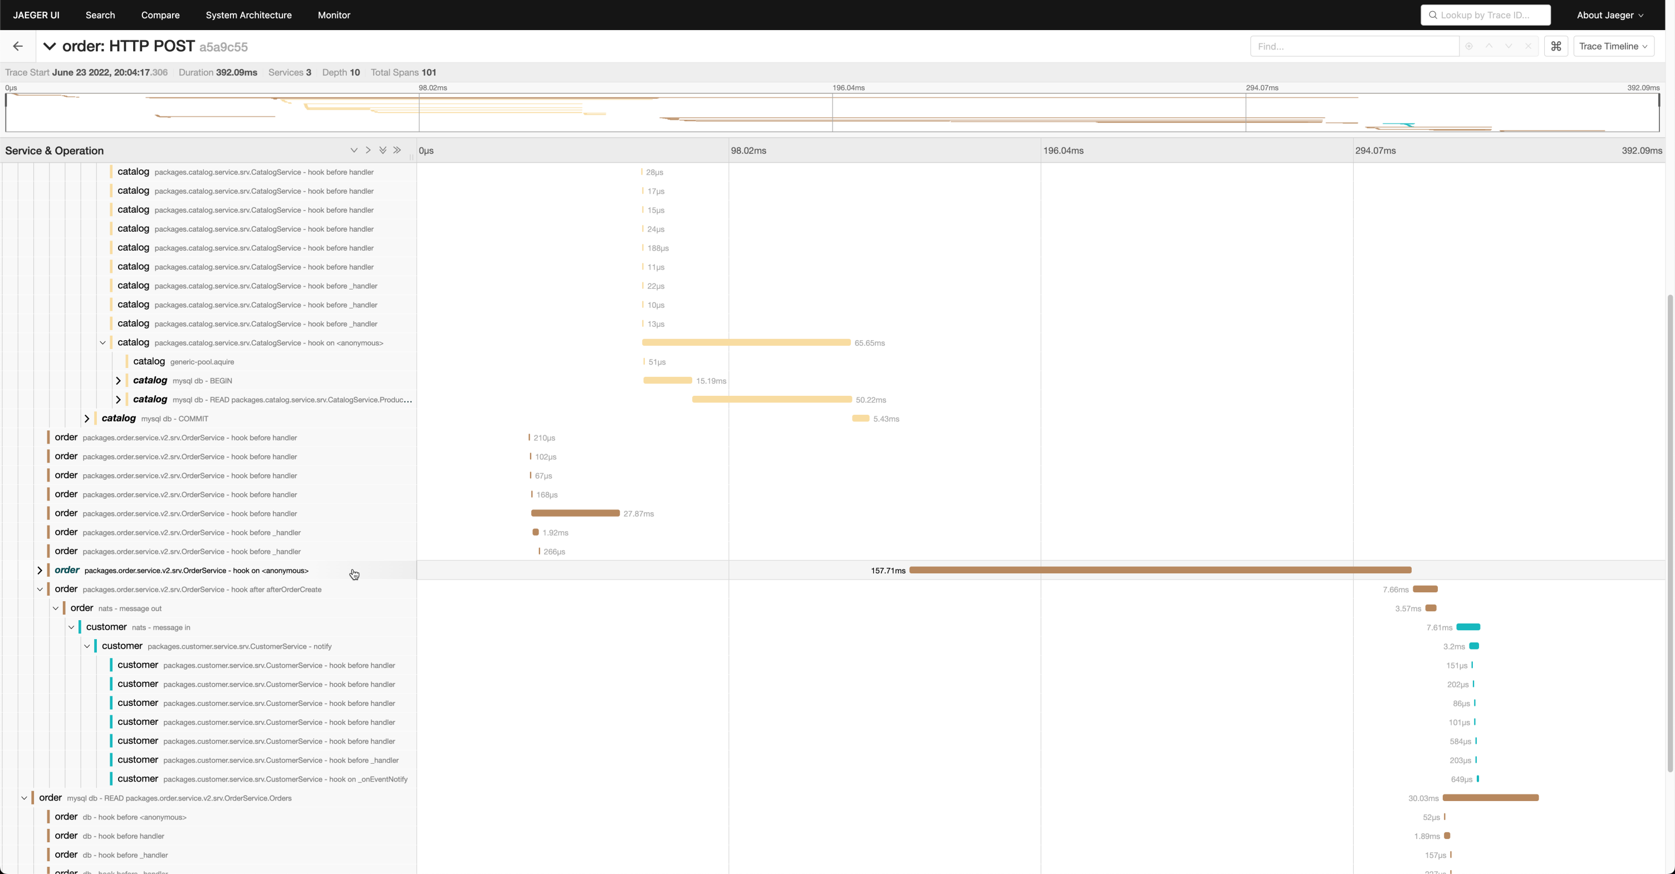The image size is (1675, 874).
Task: Collapse order nats - message out span
Action: tap(56, 608)
